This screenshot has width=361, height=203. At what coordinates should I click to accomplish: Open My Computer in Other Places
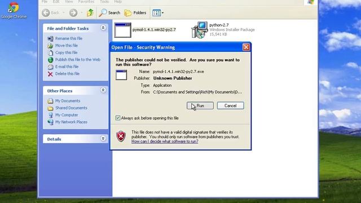coord(67,115)
